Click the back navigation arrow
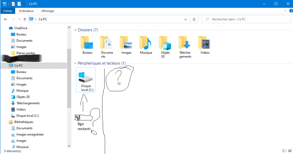This screenshot has height=154, width=293. [6, 19]
